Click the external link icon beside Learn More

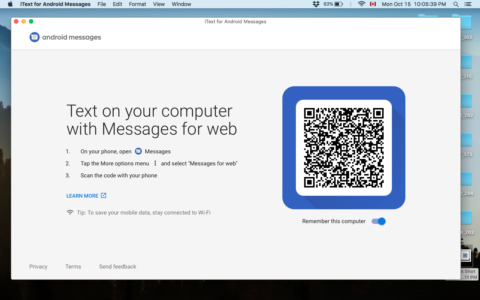(104, 195)
